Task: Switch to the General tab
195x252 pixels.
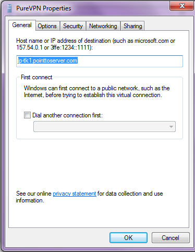Action: coord(22,25)
